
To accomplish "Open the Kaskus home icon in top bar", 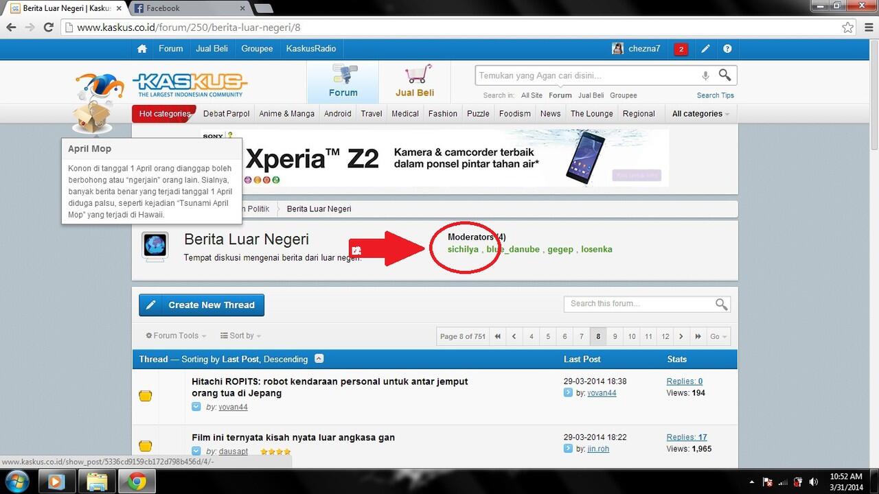I will [x=142, y=49].
